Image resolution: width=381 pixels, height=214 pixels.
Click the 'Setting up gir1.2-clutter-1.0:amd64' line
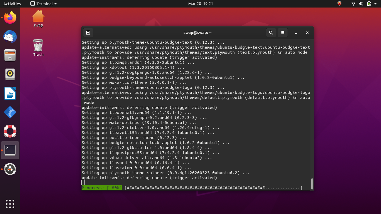pos(151,128)
